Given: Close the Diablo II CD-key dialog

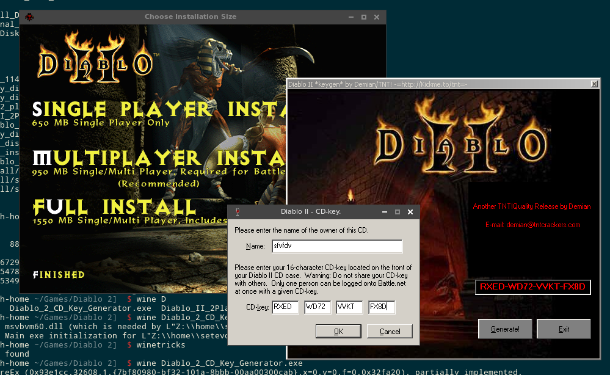Looking at the screenshot, I should [410, 212].
